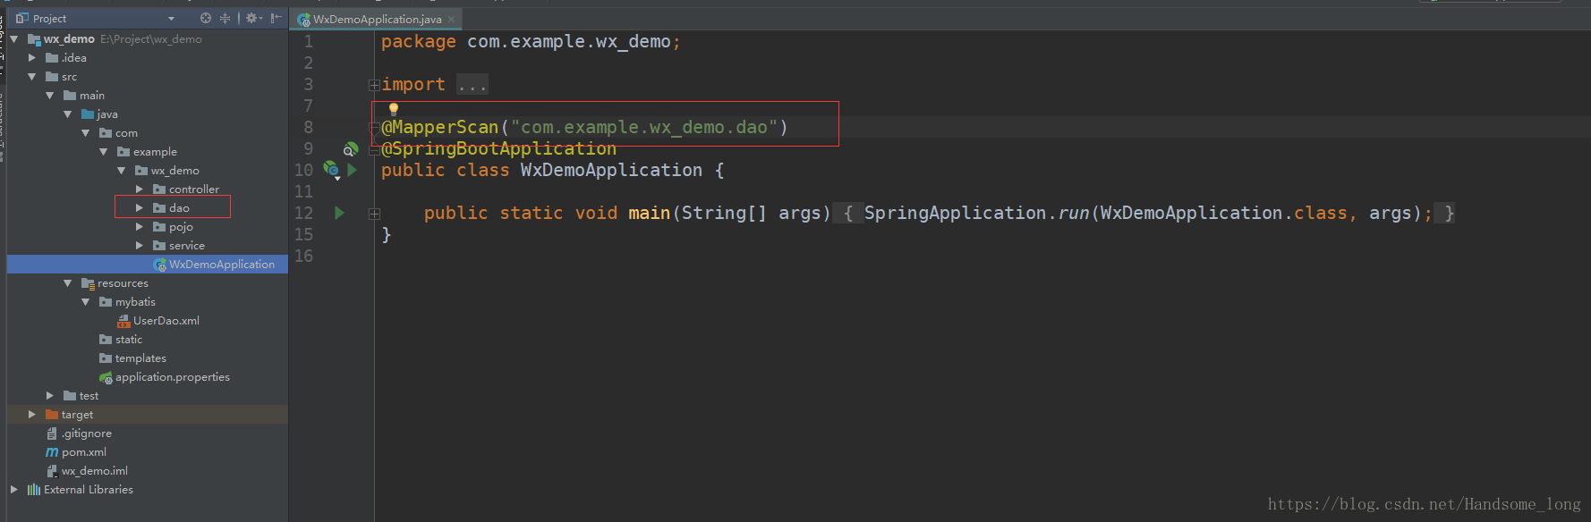This screenshot has height=522, width=1591.
Task: Click the wx_demo.iml file icon
Action: (52, 471)
